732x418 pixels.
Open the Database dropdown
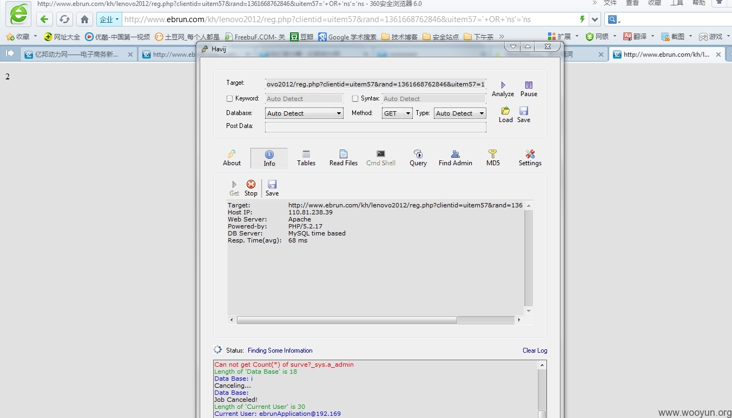(304, 113)
